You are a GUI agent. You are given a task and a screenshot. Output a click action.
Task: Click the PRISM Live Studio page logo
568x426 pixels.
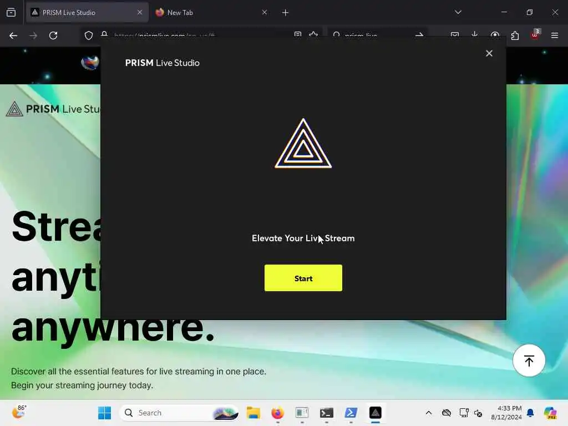(53, 109)
